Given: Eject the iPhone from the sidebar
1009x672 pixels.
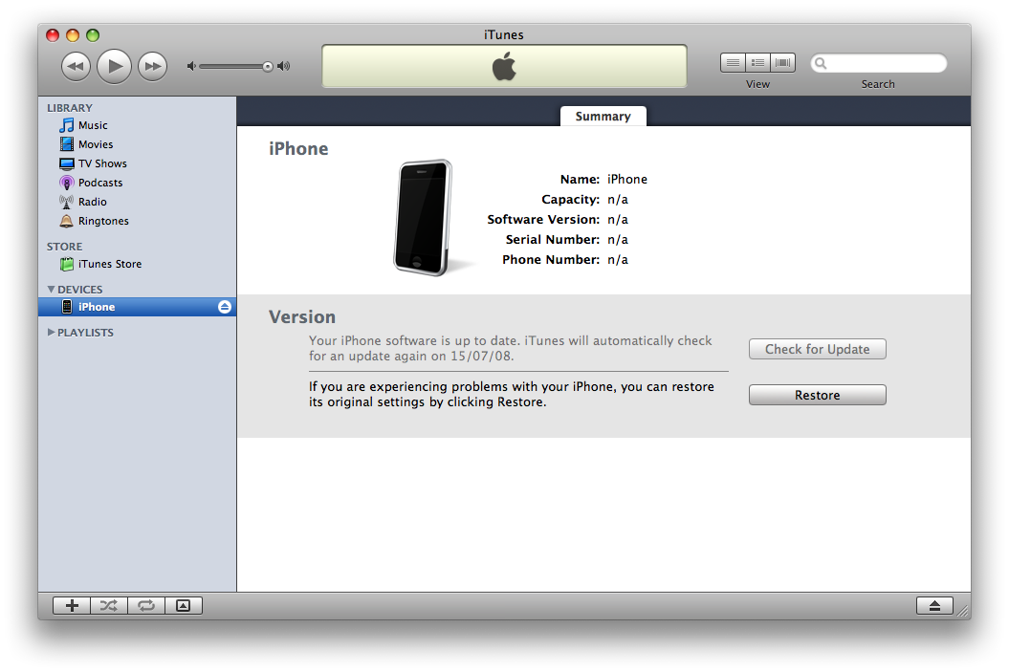Looking at the screenshot, I should (225, 307).
